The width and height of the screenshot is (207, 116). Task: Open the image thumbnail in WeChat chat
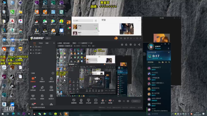pos(127,29)
